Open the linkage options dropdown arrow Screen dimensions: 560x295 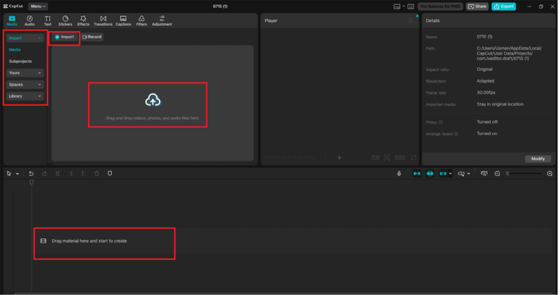click(x=451, y=174)
